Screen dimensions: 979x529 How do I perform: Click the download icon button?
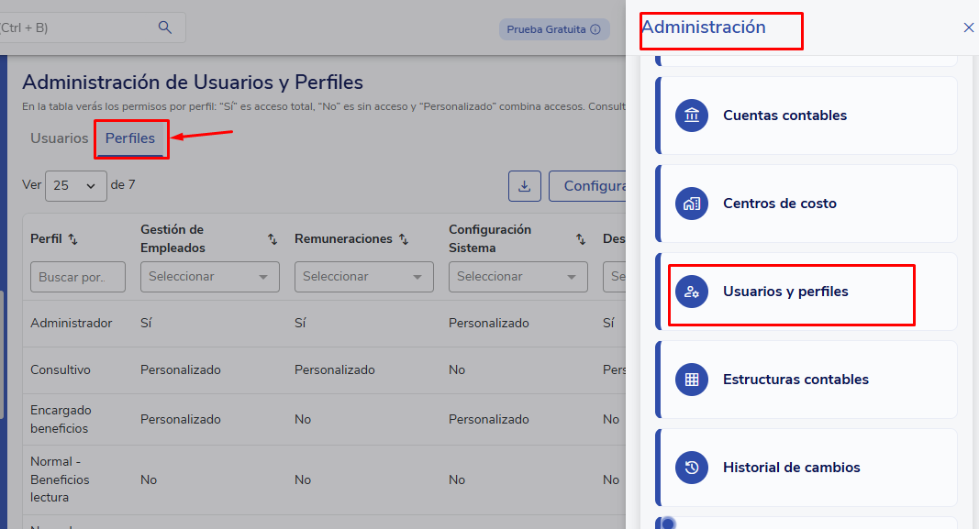(x=524, y=186)
